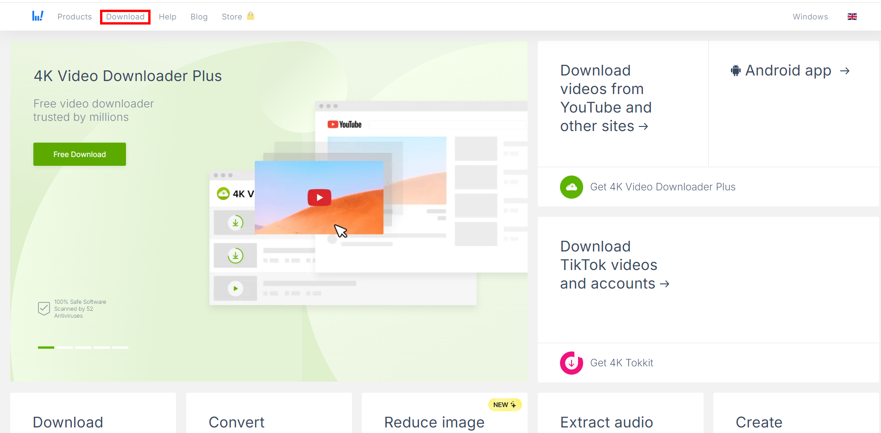
Task: Click the 4K Download logo icon
Action: point(38,17)
